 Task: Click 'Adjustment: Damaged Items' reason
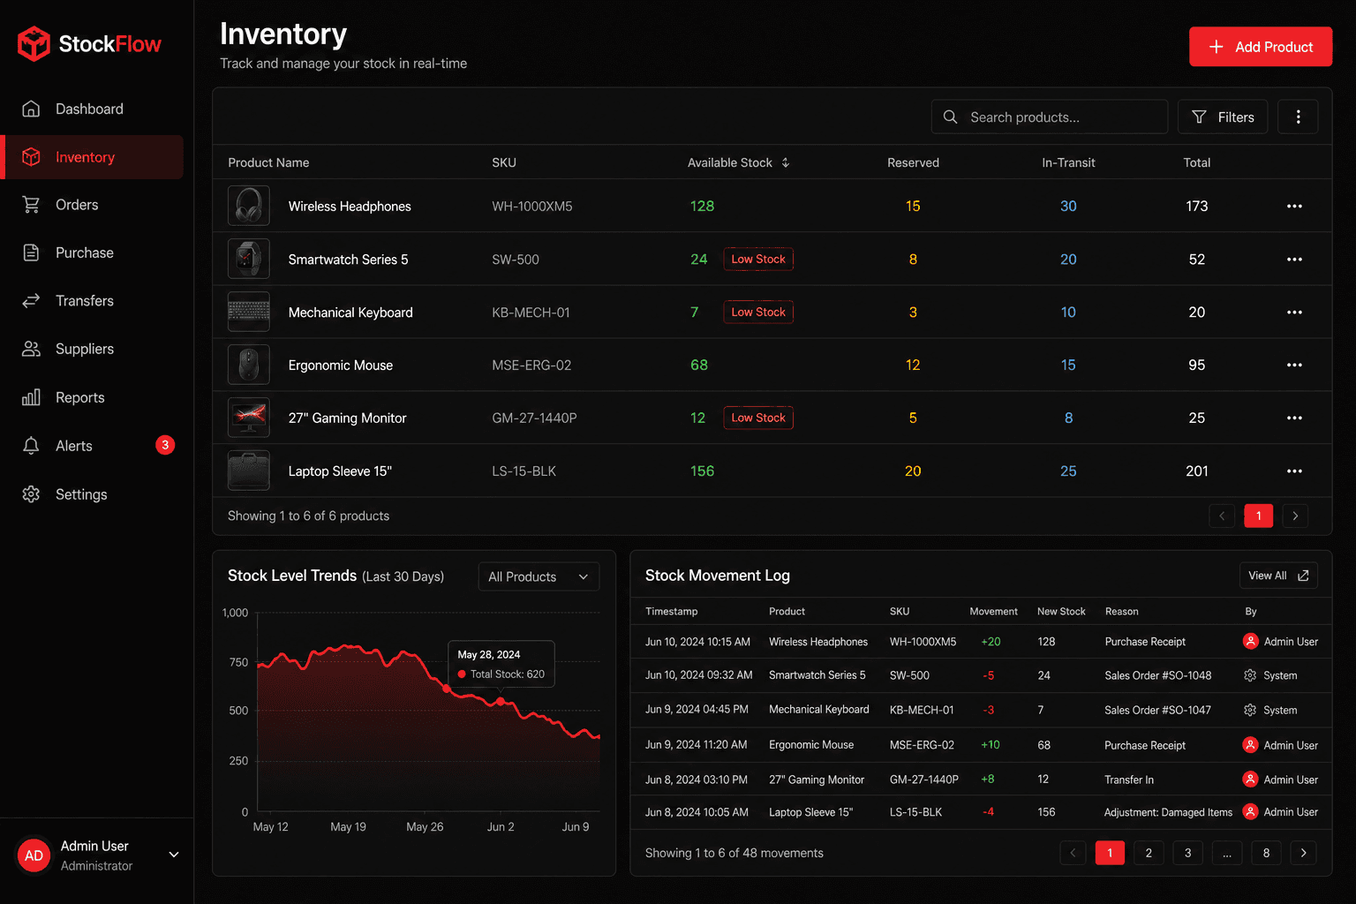[1168, 812]
